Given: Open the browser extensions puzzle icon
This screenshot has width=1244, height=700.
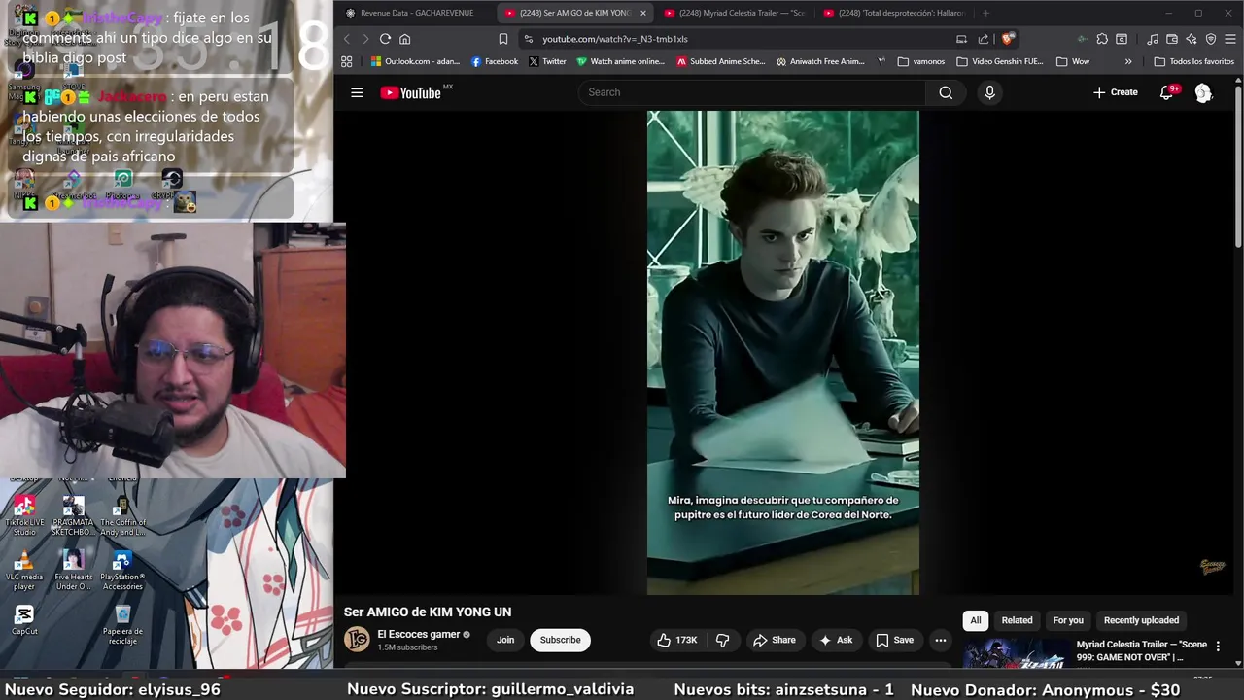Looking at the screenshot, I should click(x=1102, y=39).
